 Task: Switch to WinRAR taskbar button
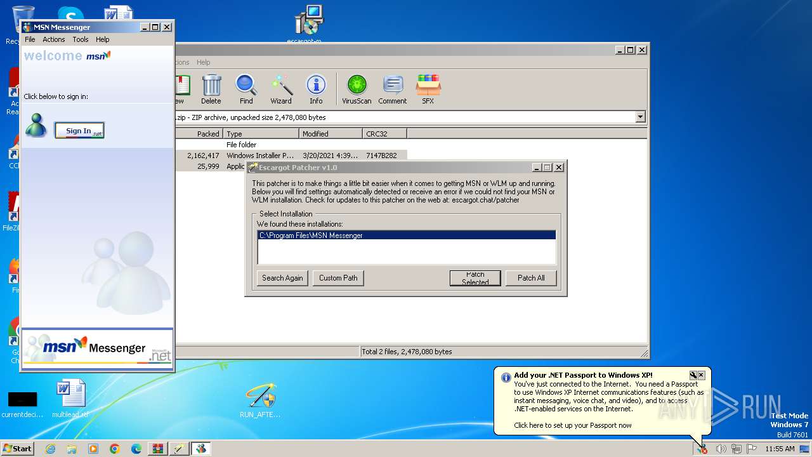click(x=158, y=449)
